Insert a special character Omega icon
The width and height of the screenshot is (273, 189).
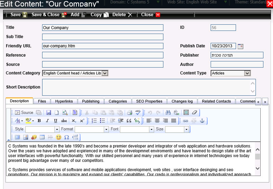coord(66,138)
